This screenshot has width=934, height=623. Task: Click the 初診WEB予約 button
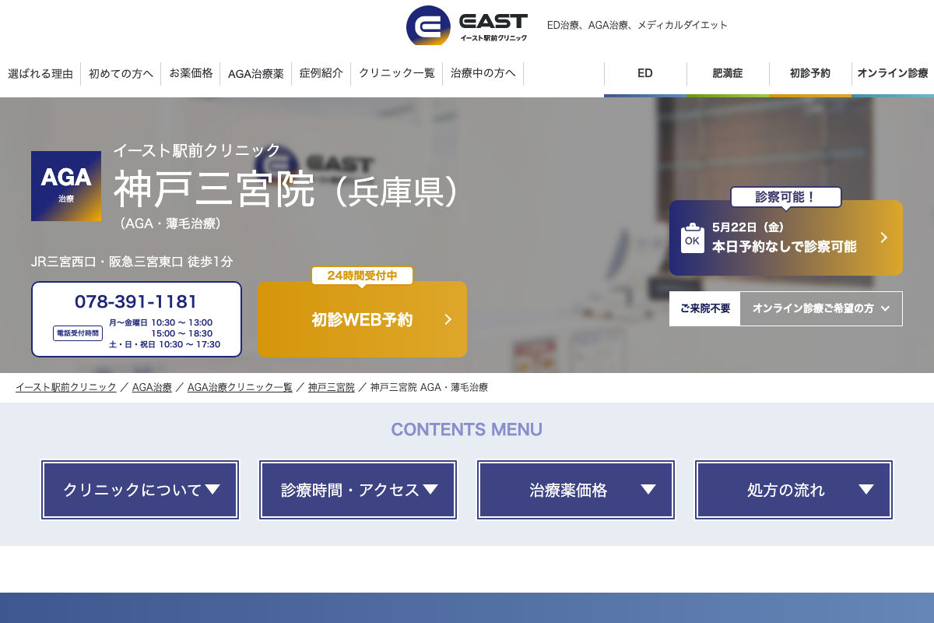(362, 319)
